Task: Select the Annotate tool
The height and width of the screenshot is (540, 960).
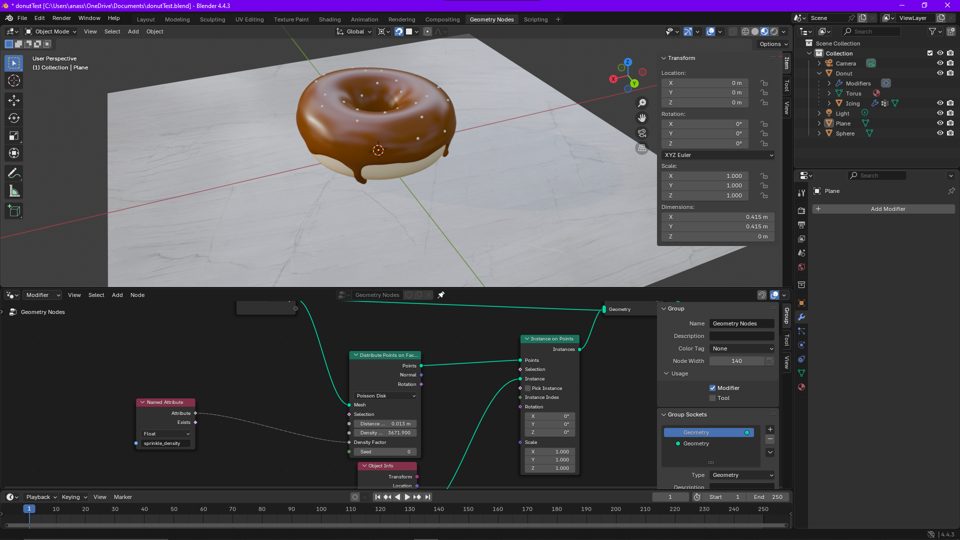Action: point(14,173)
